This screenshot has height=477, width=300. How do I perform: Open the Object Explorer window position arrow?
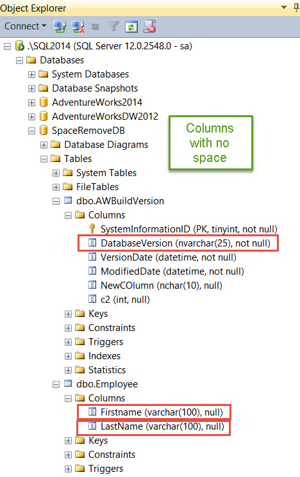click(284, 7)
